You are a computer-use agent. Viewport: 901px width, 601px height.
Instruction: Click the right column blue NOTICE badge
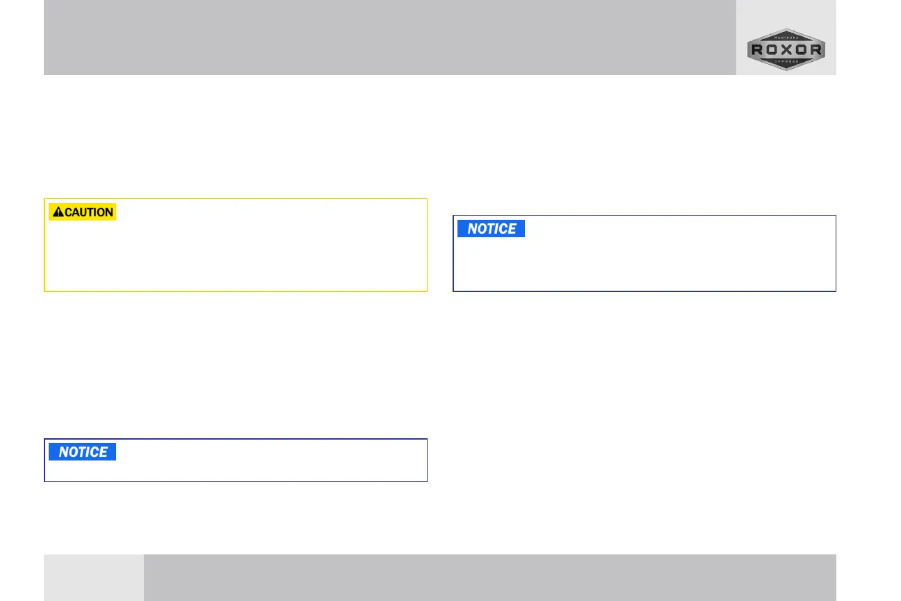click(x=491, y=229)
